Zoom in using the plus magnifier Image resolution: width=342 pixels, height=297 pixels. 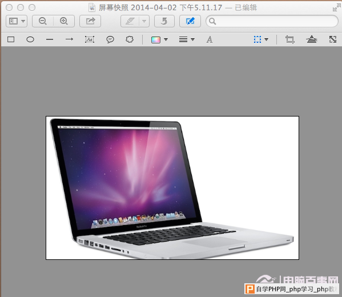pyautogui.click(x=64, y=21)
